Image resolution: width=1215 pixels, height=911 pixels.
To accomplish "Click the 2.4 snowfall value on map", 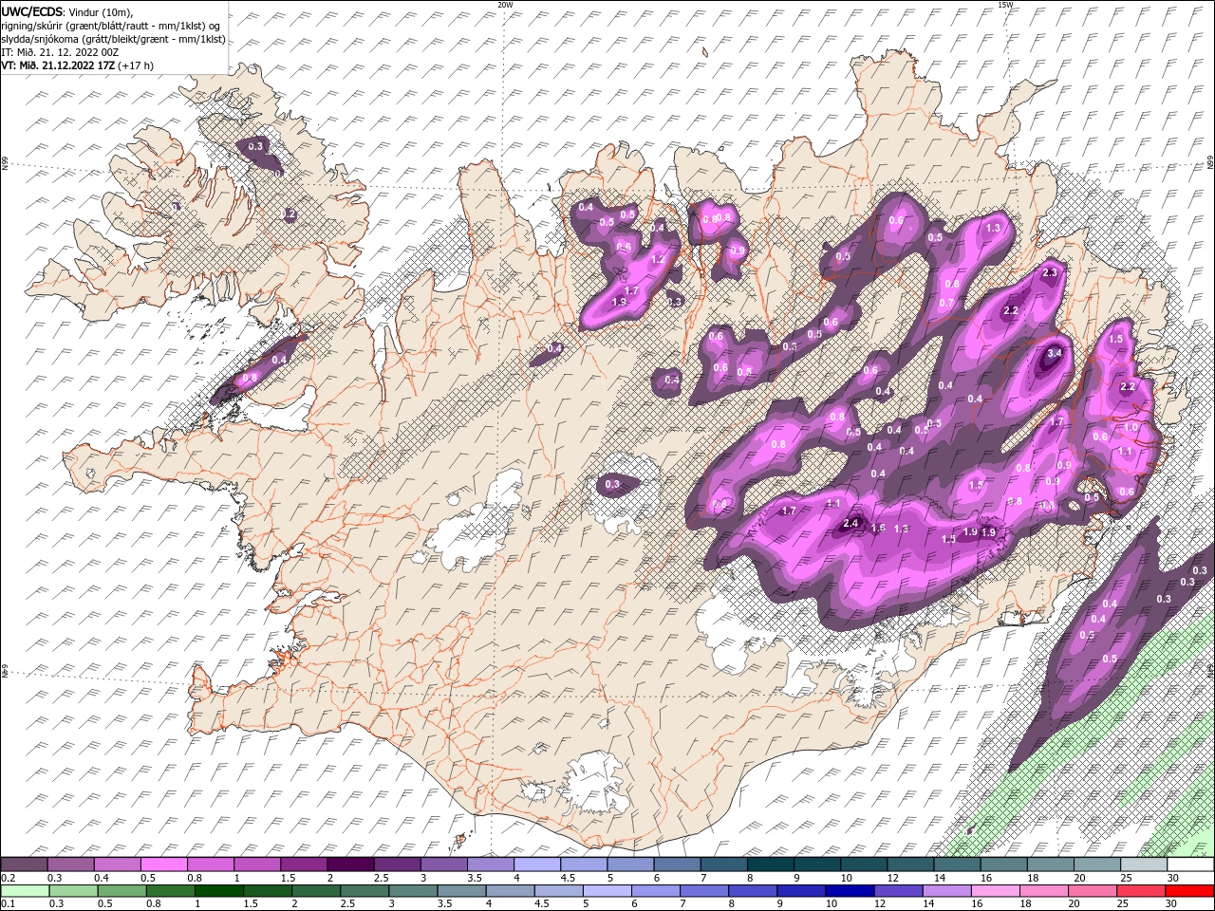I will point(851,523).
